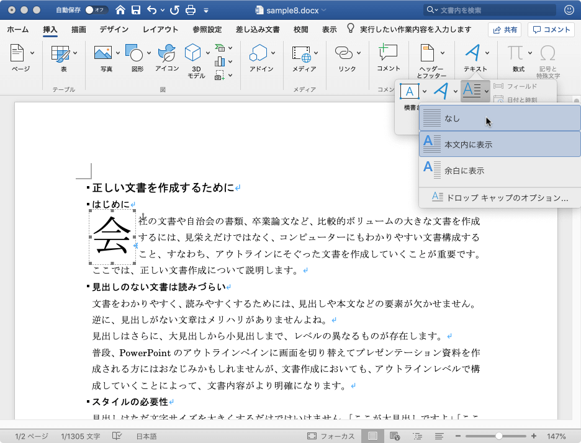Undo the last action
Screen dimensions: 581x443
pyautogui.click(x=151, y=10)
